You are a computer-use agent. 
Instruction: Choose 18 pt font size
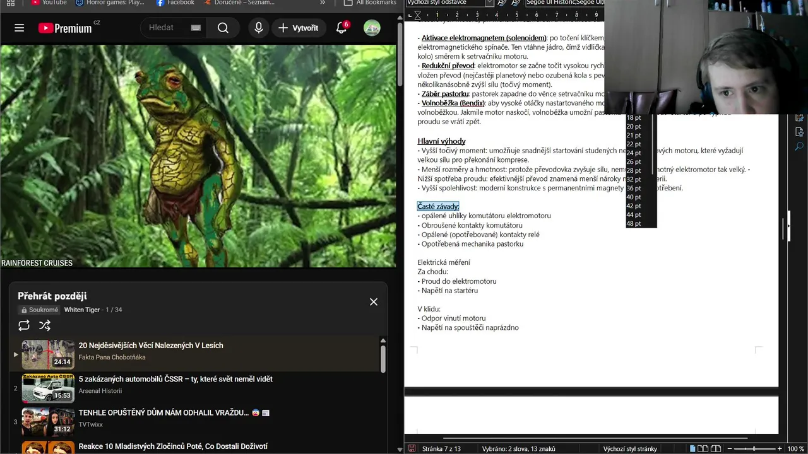tap(634, 118)
